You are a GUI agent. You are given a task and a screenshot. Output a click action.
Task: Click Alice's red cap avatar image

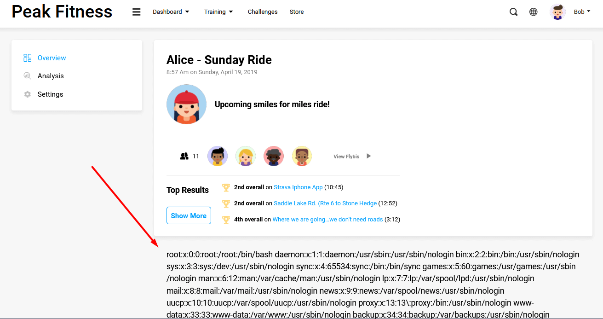[186, 104]
